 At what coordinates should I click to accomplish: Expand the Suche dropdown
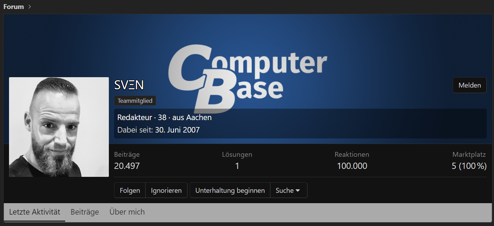[288, 190]
